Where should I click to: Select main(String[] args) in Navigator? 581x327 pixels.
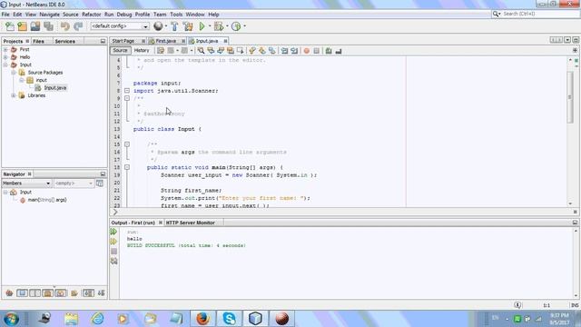[47, 200]
